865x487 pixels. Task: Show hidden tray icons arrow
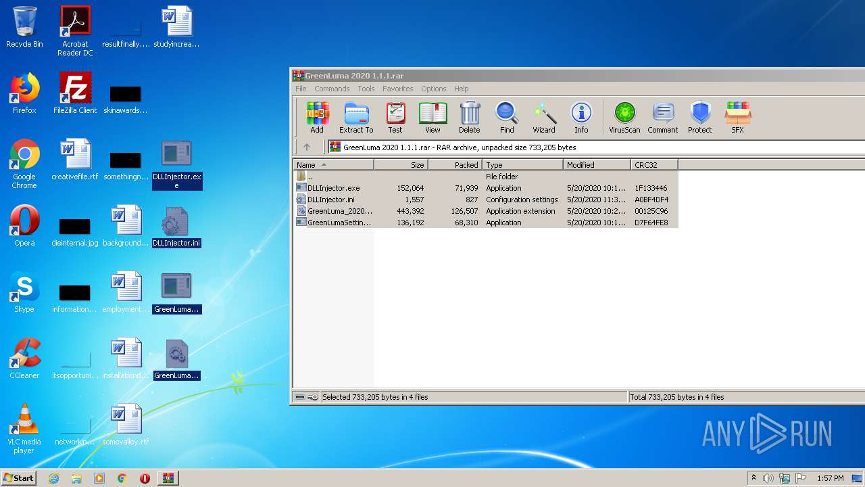tap(753, 478)
